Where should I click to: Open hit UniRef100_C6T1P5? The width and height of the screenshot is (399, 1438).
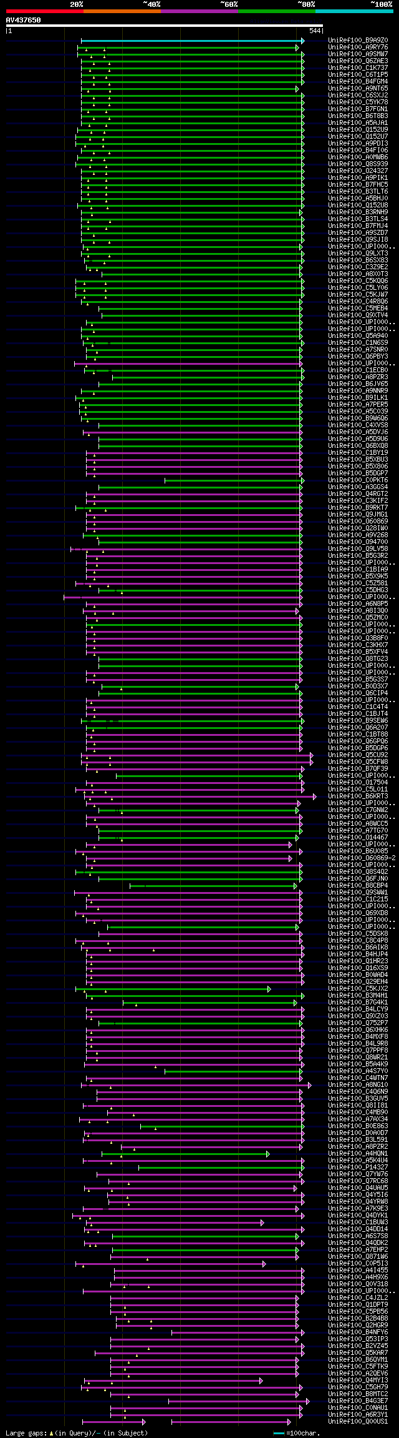coord(358,75)
